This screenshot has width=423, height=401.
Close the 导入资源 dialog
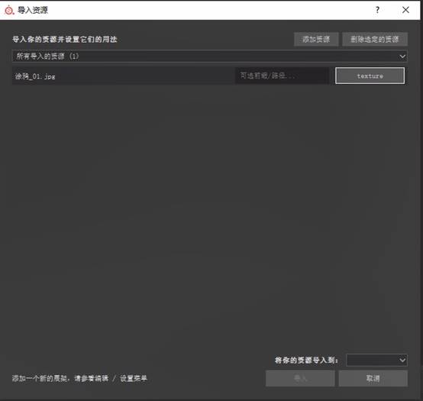pyautogui.click(x=405, y=10)
